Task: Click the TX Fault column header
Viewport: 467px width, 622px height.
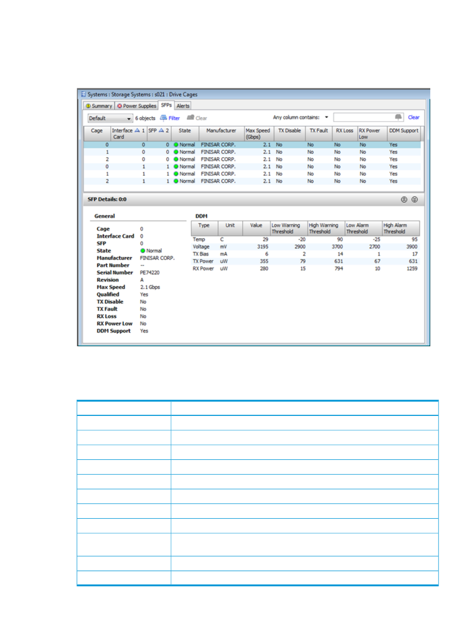Action: [x=319, y=134]
